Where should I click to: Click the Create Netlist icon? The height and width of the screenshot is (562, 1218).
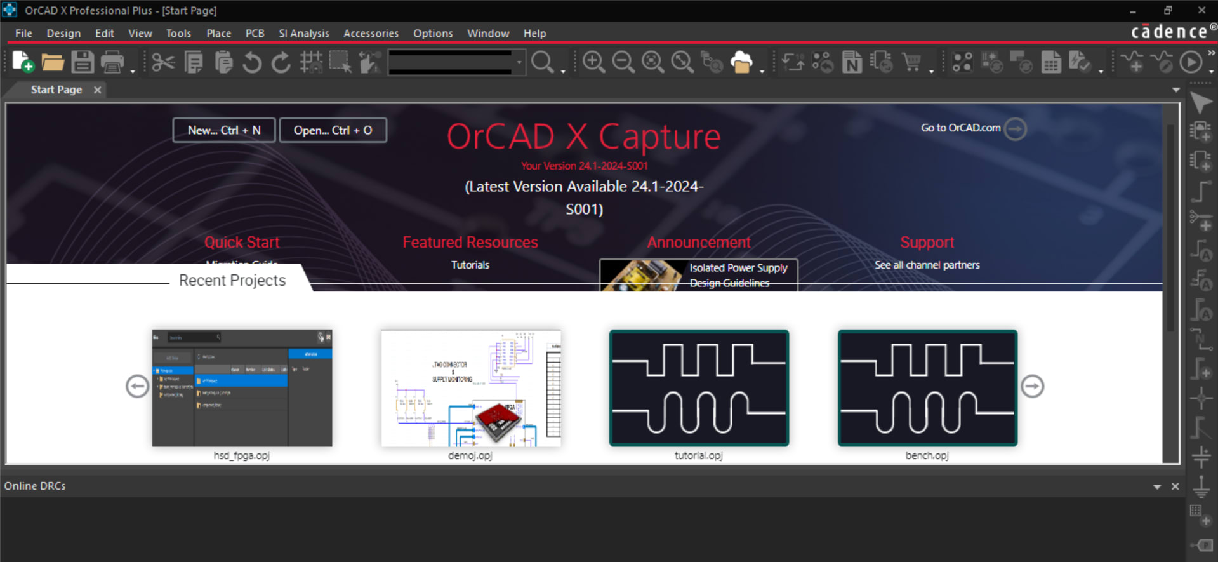pyautogui.click(x=852, y=62)
